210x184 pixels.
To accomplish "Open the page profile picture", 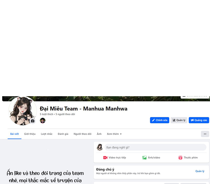I will [23, 111].
